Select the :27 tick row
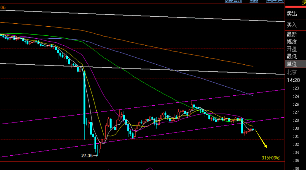The image size is (306, 170). pos(296,112)
